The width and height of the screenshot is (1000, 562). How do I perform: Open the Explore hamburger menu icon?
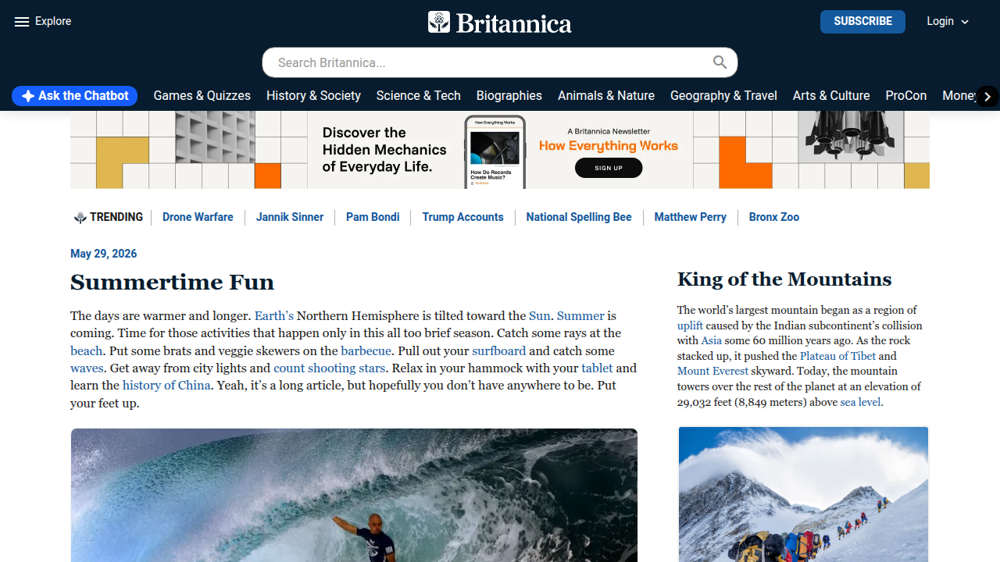[x=22, y=22]
